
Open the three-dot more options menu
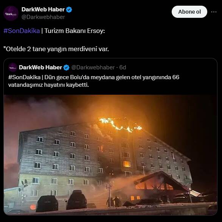[214, 12]
